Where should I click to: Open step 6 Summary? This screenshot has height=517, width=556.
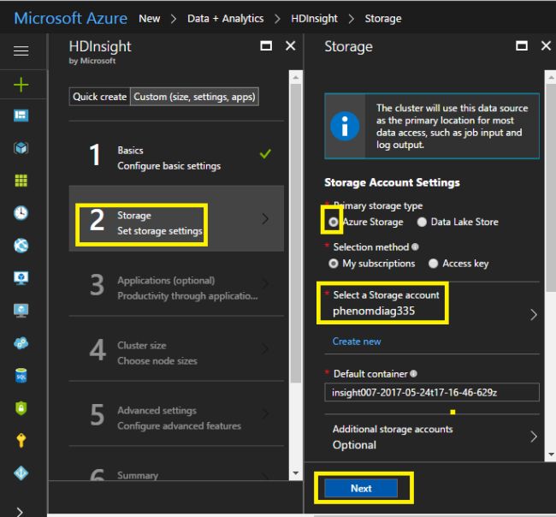[176, 464]
